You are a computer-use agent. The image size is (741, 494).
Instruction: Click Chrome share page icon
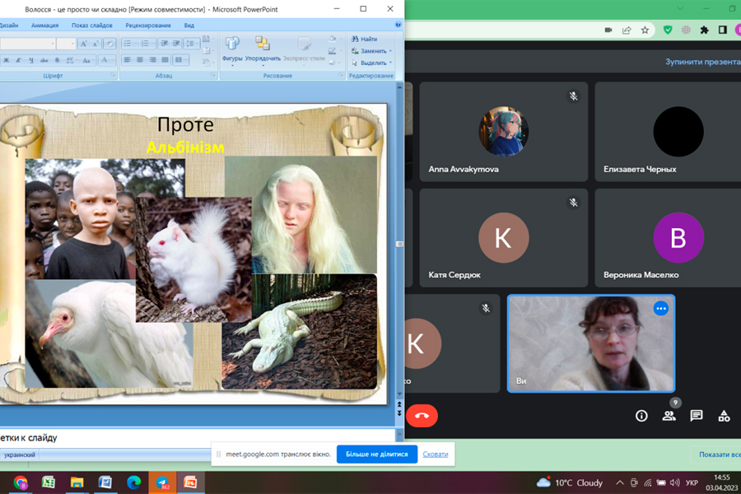click(x=627, y=30)
